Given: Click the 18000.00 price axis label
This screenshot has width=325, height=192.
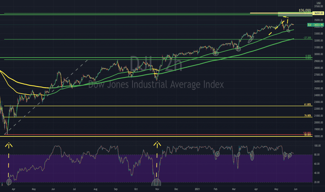Looking at the screenshot, I should tap(319, 136).
